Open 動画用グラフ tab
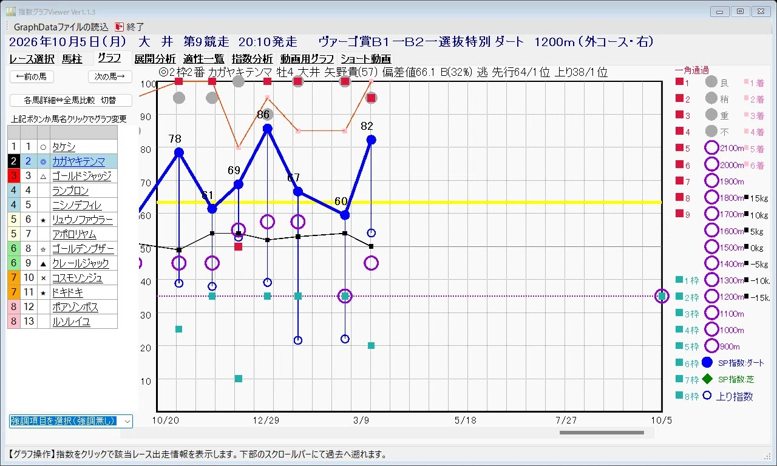Screen dimensions: 777x466 pyautogui.click(x=307, y=59)
